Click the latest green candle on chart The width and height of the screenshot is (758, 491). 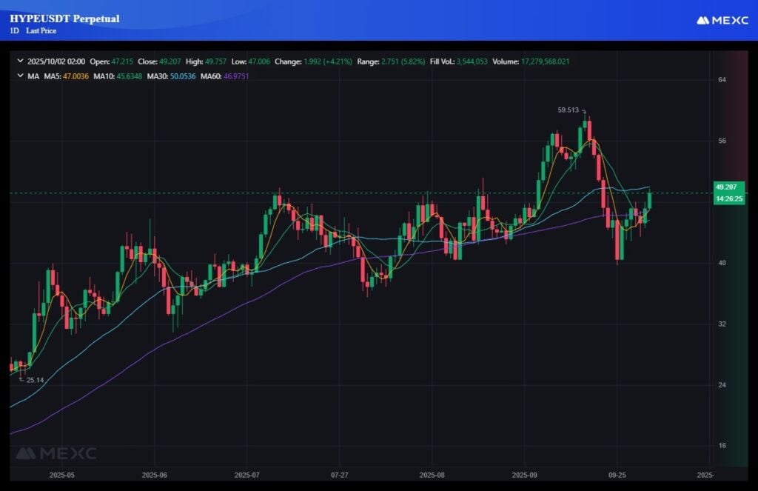(650, 200)
